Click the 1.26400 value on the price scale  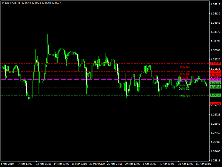(216, 151)
